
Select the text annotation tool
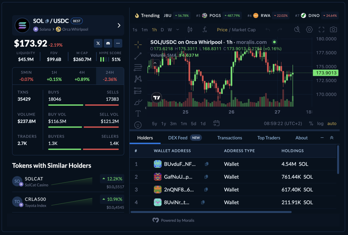pos(138,114)
